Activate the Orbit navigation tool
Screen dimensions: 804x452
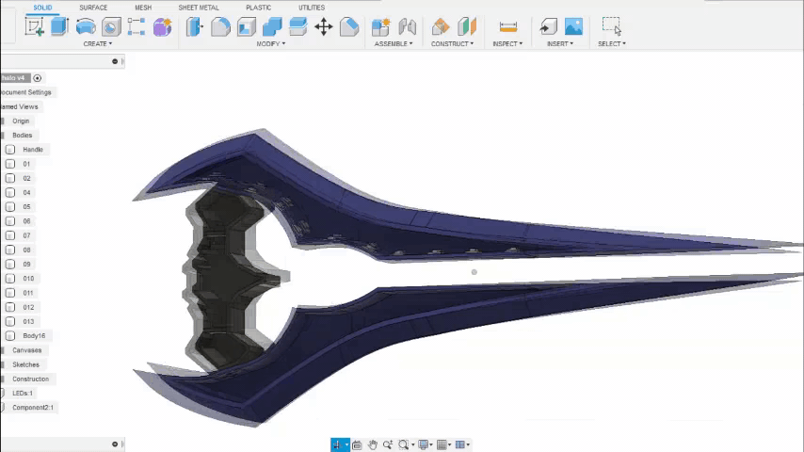(x=337, y=444)
